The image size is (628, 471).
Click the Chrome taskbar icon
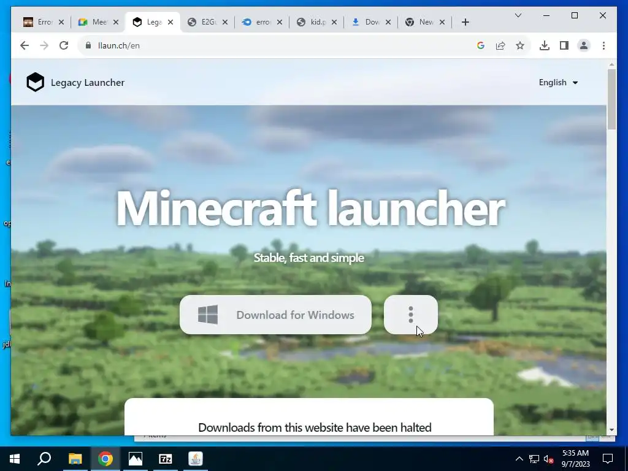(x=105, y=459)
